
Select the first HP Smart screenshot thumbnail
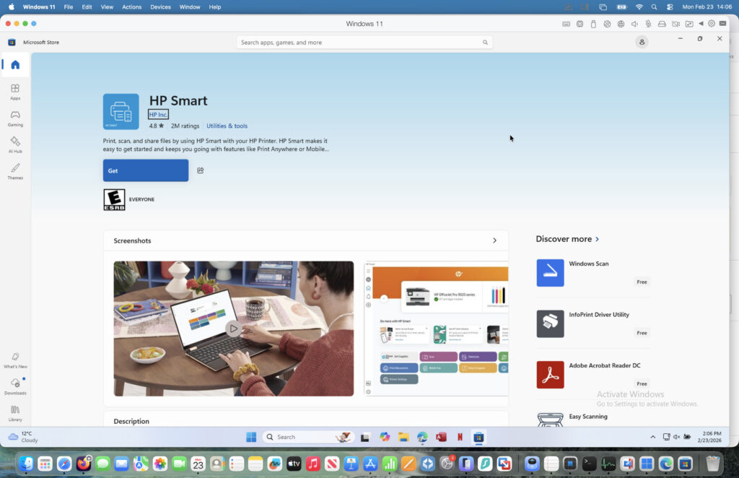233,329
